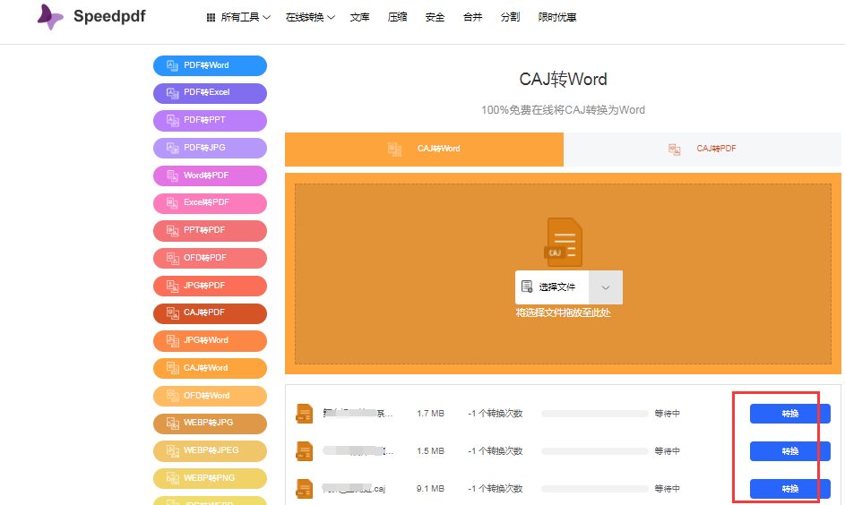
Task: Switch to the CAJ转PDF tab
Action: point(703,150)
